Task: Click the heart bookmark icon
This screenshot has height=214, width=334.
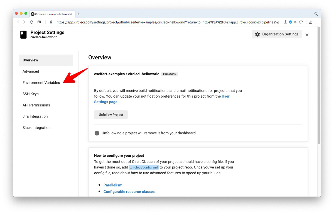Action: pyautogui.click(x=301, y=22)
